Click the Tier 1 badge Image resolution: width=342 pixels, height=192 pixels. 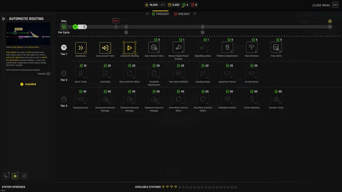tap(64, 48)
